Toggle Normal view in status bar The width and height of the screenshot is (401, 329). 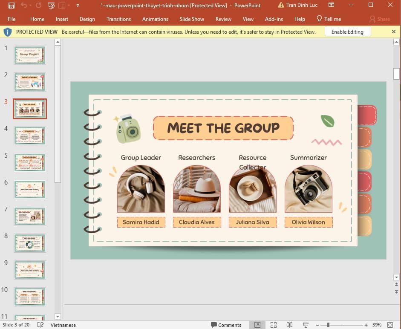pyautogui.click(x=257, y=325)
